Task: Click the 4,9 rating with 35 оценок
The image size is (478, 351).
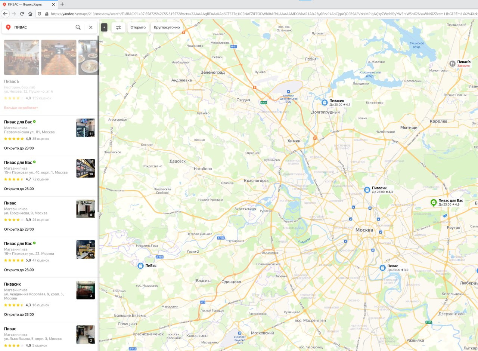Action: (27, 139)
